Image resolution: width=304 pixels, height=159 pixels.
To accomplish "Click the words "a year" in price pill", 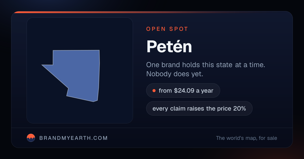I will point(205,91).
